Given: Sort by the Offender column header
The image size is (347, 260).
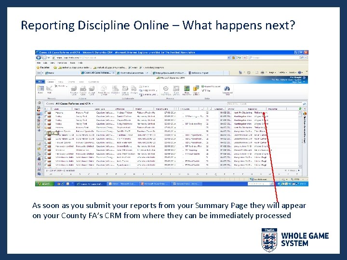Looking at the screenshot, I should tap(120, 109).
